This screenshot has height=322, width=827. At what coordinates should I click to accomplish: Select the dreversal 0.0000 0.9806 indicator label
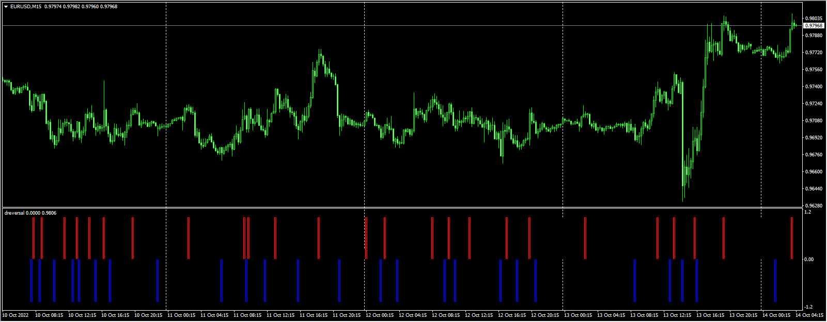pos(30,213)
